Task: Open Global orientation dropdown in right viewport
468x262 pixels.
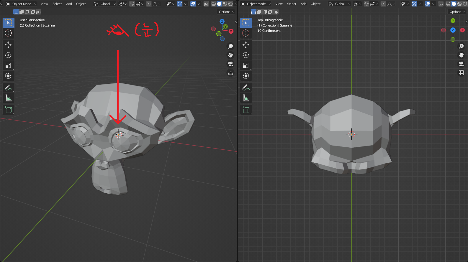Action: [340, 4]
